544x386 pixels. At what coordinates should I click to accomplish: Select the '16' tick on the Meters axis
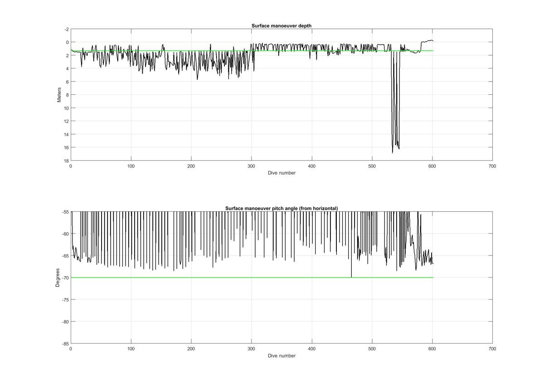[67, 147]
